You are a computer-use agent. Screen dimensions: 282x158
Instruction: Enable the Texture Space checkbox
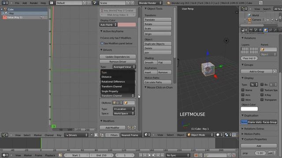point(262,90)
